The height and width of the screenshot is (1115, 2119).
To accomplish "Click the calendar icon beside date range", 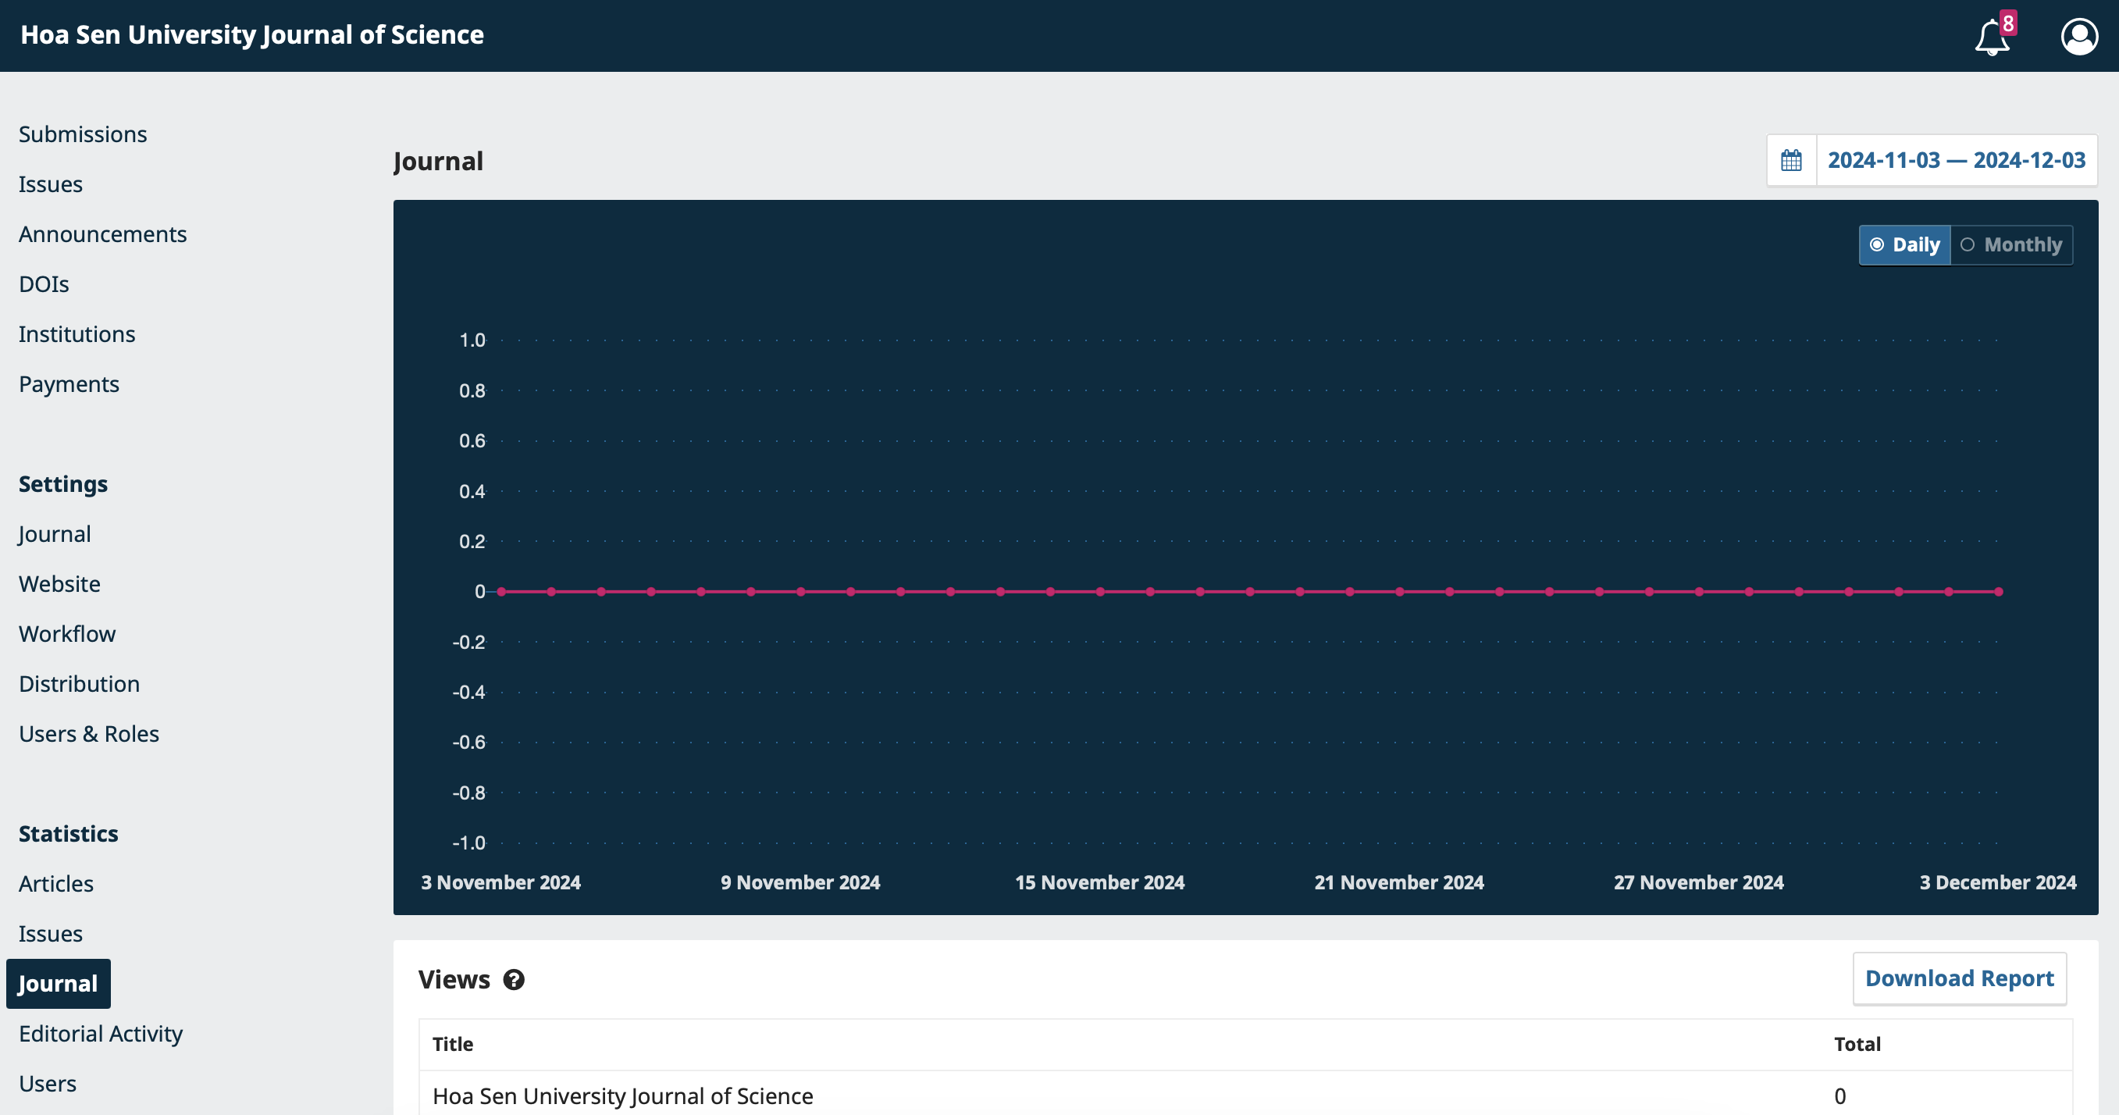I will point(1791,161).
